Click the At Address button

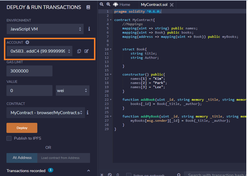point(22,158)
